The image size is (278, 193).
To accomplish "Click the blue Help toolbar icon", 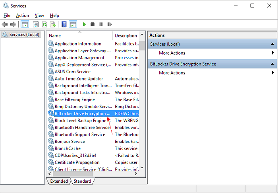I will coord(64,25).
